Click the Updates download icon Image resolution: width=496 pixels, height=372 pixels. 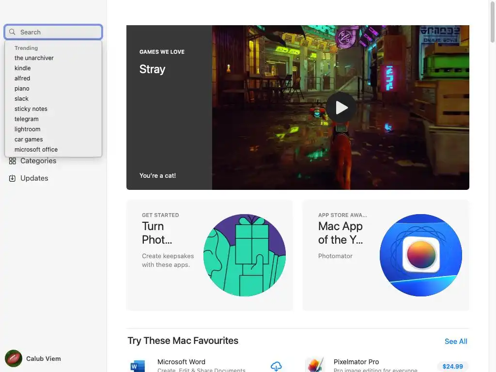point(12,178)
